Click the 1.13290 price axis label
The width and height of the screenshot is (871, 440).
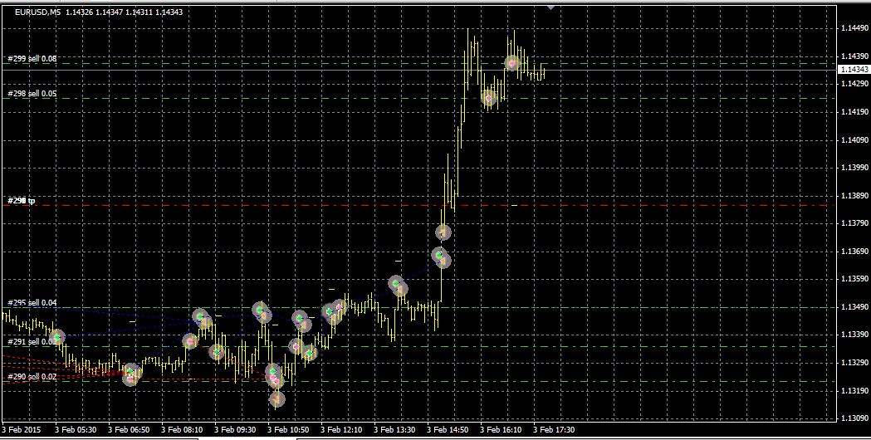coord(854,362)
